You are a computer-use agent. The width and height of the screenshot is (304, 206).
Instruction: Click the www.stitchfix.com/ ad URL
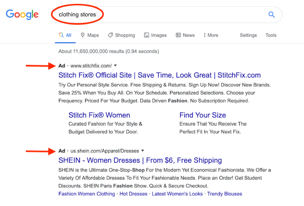point(91,66)
